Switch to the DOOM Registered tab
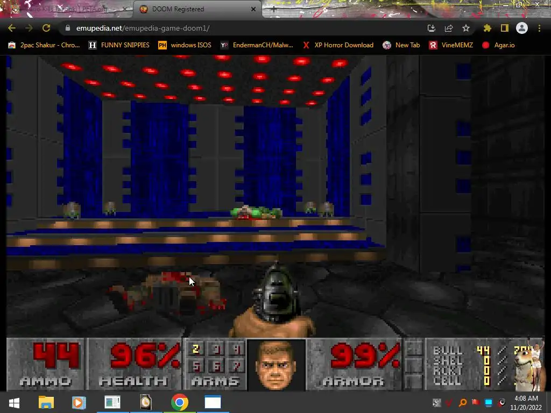 [197, 9]
